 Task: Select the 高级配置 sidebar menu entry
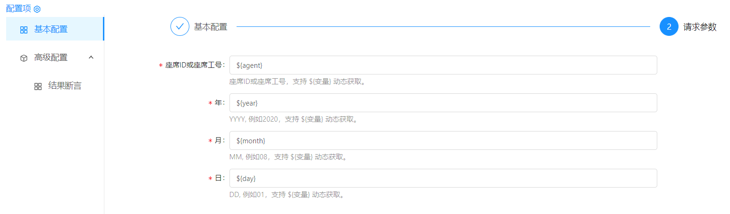51,58
